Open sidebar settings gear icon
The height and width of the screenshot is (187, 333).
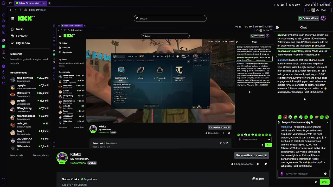coord(3,83)
